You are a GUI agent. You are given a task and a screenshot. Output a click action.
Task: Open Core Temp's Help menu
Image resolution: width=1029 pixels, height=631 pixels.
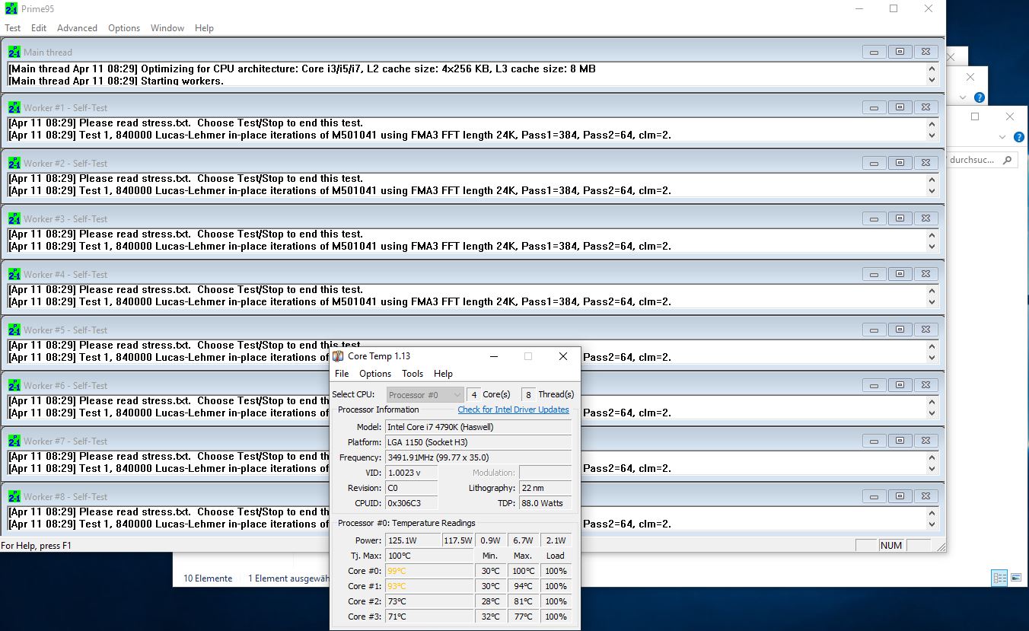click(443, 374)
